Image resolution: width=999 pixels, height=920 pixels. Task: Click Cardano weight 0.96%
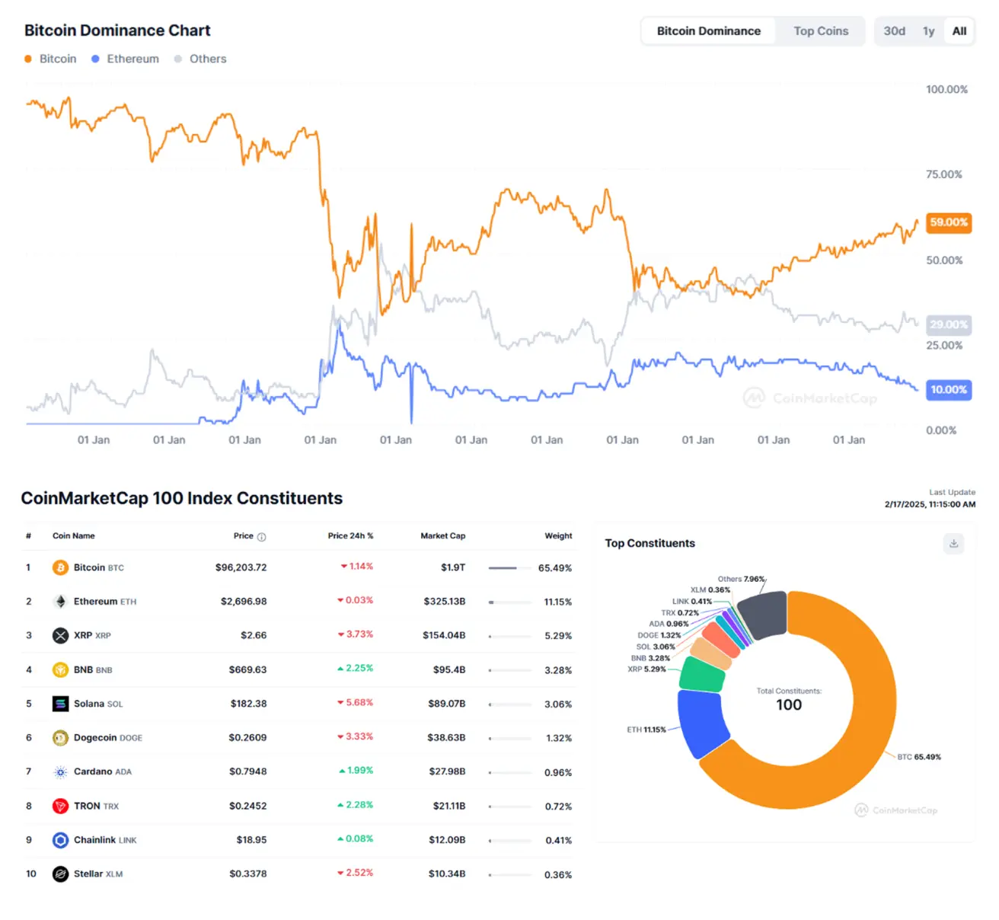click(558, 772)
